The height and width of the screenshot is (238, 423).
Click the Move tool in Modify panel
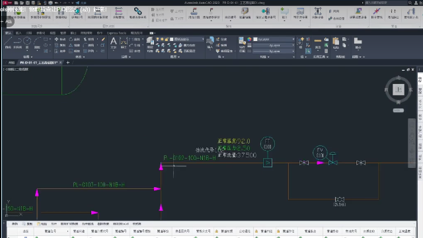click(x=60, y=40)
